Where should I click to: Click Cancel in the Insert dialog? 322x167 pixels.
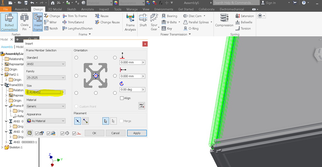tap(115, 133)
